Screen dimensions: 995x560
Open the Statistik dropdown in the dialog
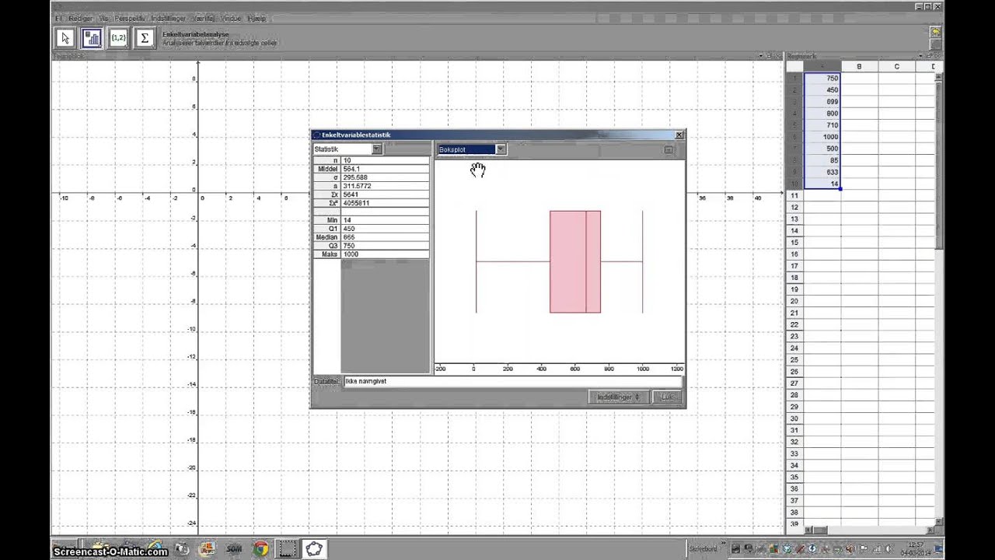tap(347, 149)
